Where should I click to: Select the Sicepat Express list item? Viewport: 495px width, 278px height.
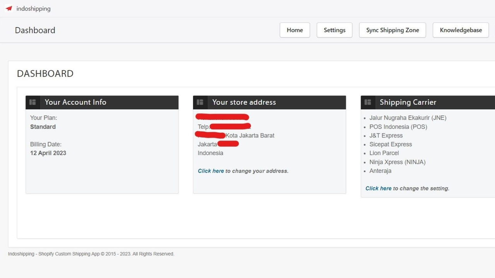pos(391,144)
